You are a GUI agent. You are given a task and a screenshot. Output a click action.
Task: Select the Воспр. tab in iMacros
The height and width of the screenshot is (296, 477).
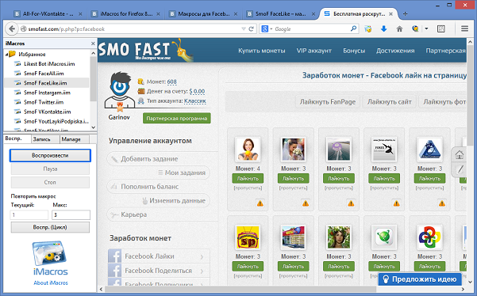[x=17, y=139]
